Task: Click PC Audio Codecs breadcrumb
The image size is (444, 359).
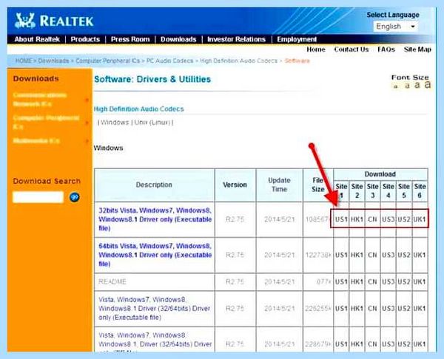Action: point(169,61)
